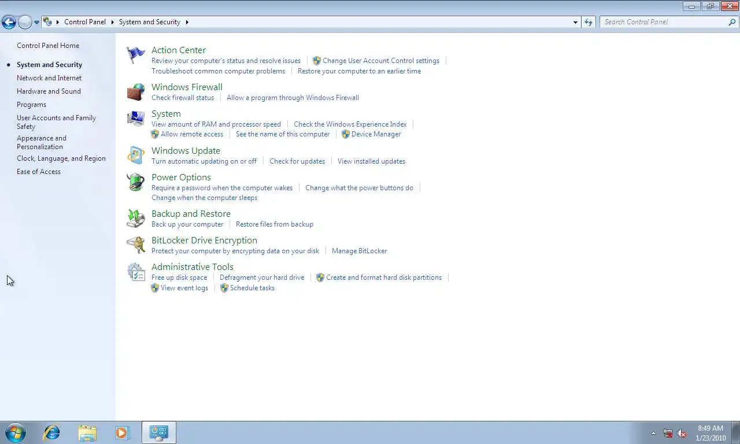
Task: Click Troubleshoot common computer problems
Action: [218, 71]
